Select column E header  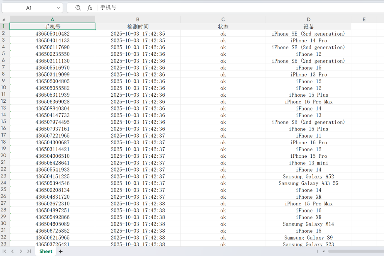(364, 19)
